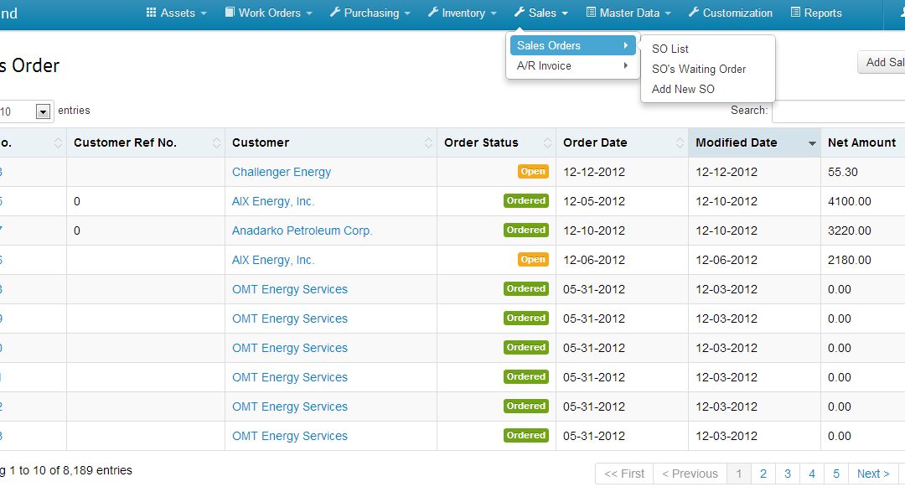
Task: Open the Reports menu
Action: (816, 13)
